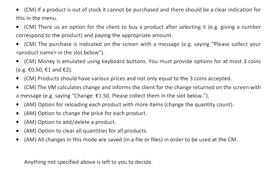The height and width of the screenshot is (173, 278).
Task: Click the phrase 'quantity count' in parentheses
Action: [213, 105]
